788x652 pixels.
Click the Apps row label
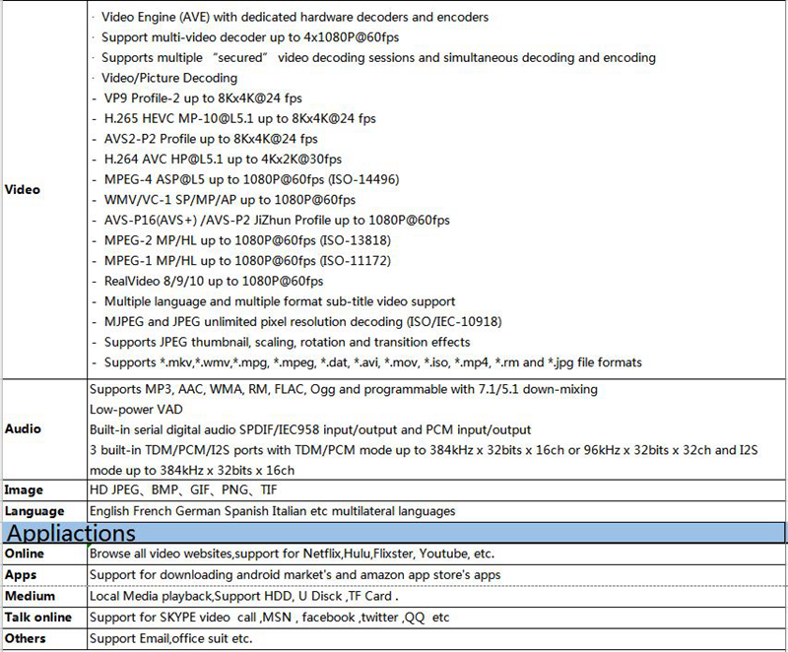pos(21,574)
